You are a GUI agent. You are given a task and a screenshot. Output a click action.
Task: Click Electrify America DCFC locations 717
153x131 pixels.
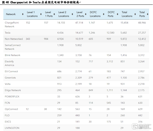coord(91,61)
